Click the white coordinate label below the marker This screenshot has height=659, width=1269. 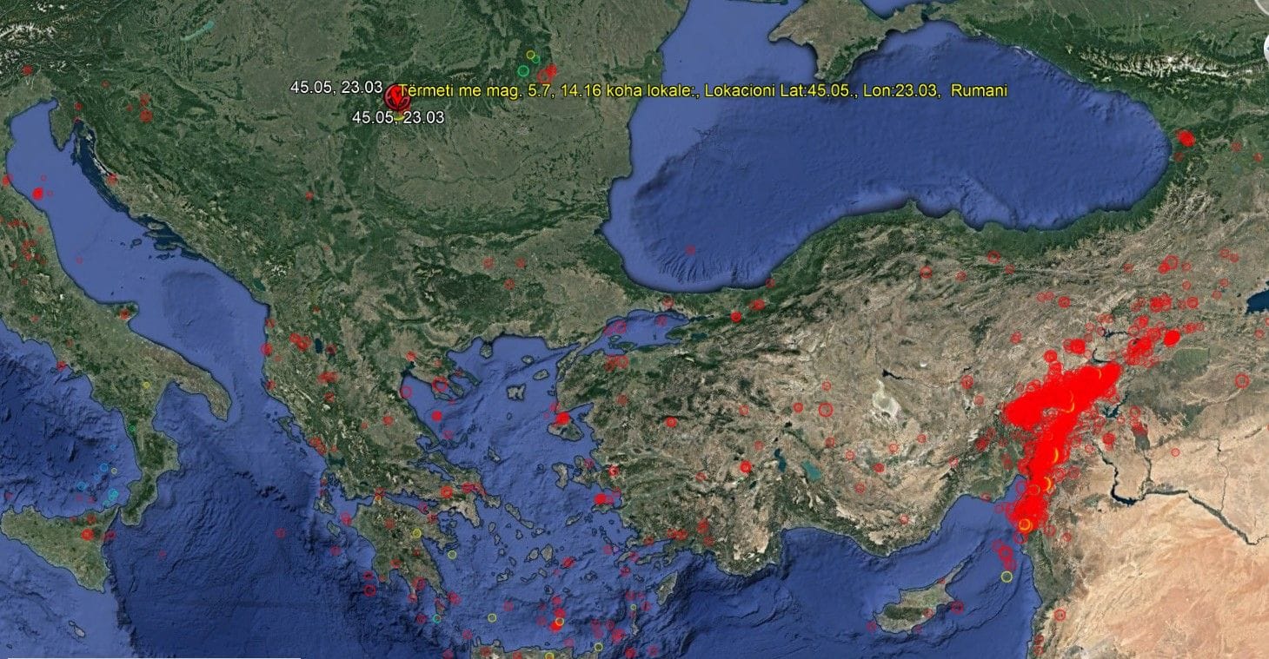397,117
